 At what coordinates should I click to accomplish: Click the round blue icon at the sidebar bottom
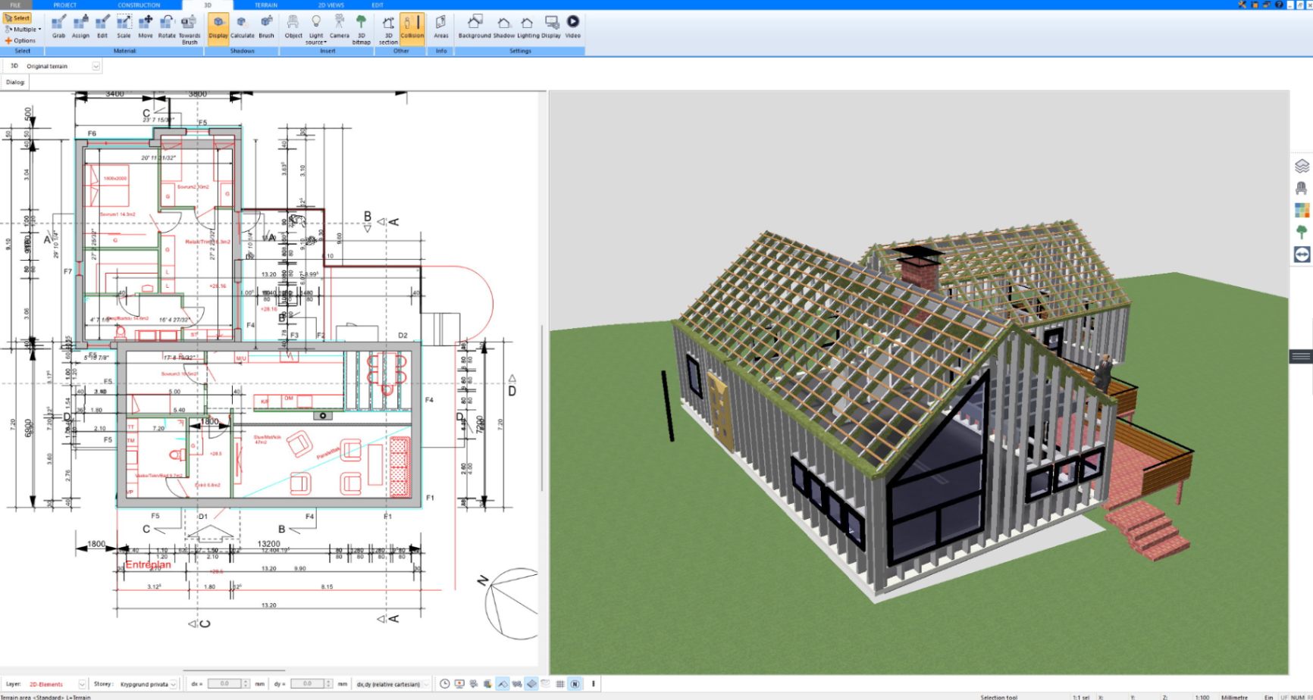(x=1302, y=255)
